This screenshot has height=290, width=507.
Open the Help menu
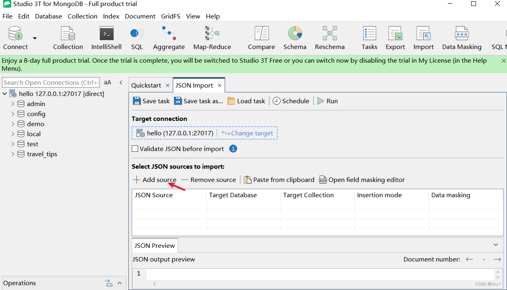point(213,16)
